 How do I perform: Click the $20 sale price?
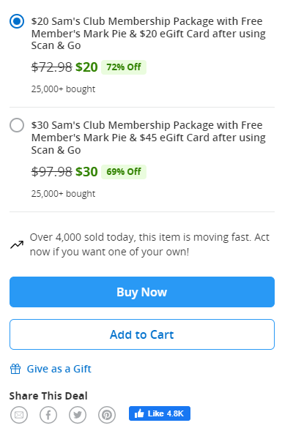point(86,67)
